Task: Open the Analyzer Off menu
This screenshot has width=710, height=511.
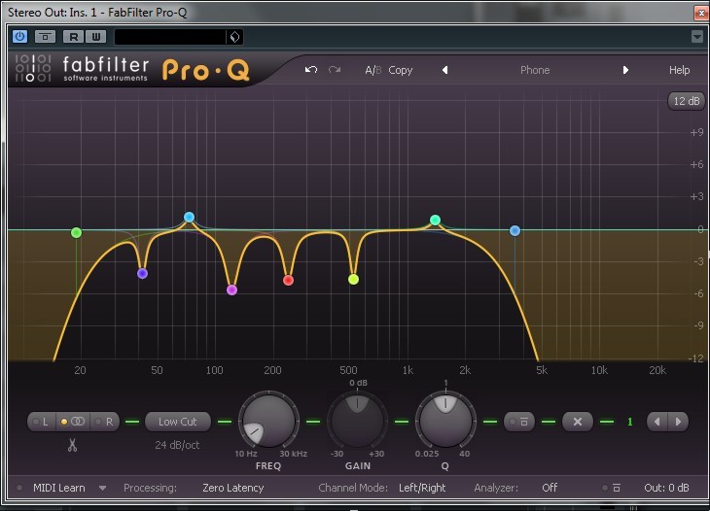Action: point(550,488)
